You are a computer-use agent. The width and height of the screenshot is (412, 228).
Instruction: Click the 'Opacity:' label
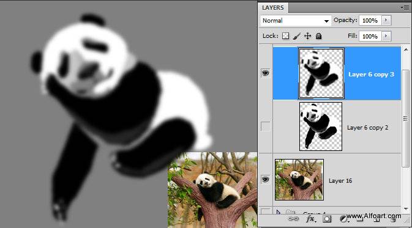pyautogui.click(x=345, y=20)
